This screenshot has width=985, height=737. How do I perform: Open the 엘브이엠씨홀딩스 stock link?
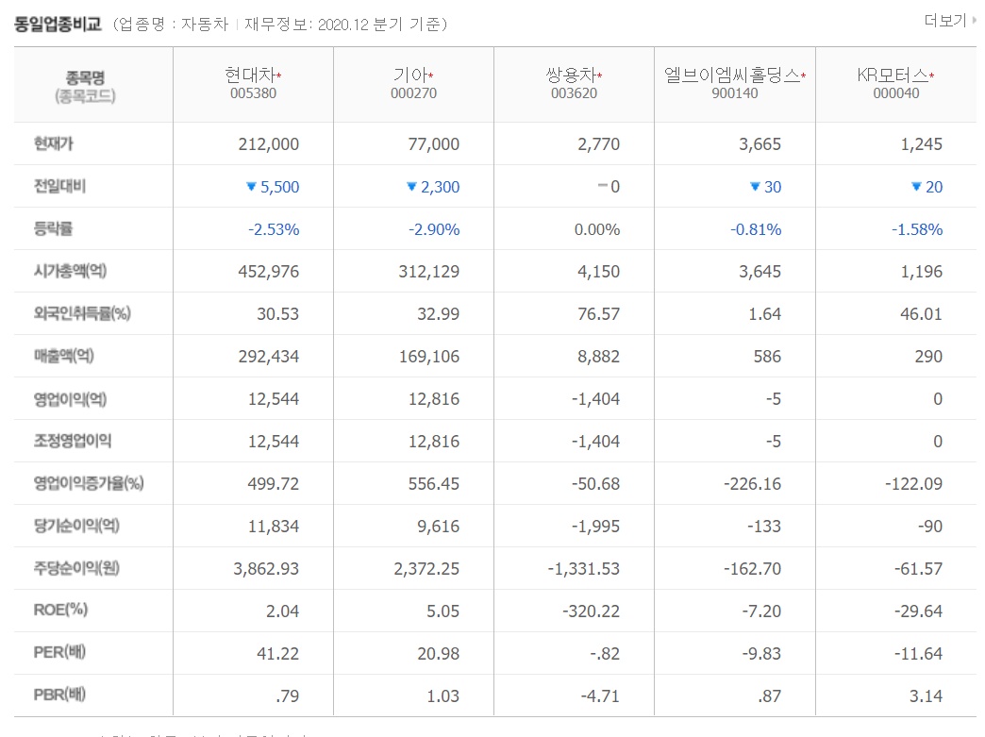click(732, 75)
